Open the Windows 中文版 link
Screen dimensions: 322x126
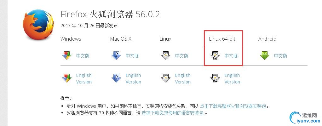[83, 56]
